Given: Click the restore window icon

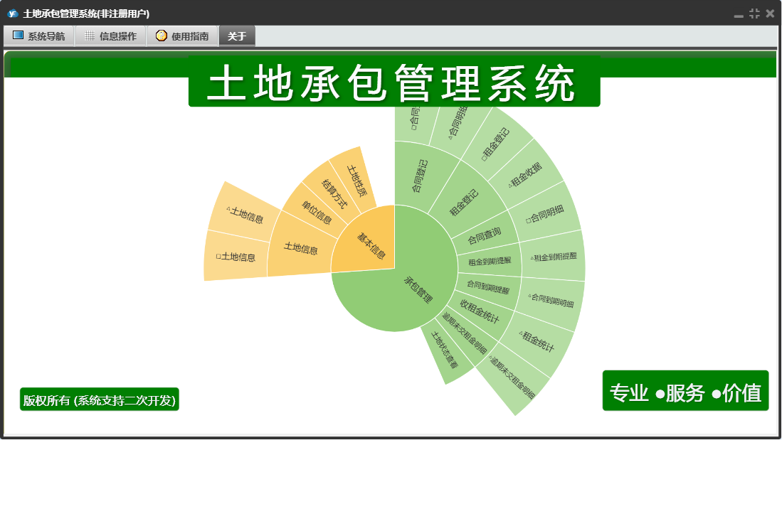Looking at the screenshot, I should click(754, 14).
